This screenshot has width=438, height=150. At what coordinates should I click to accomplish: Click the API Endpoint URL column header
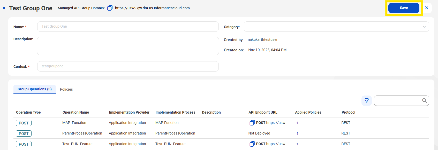263,112
